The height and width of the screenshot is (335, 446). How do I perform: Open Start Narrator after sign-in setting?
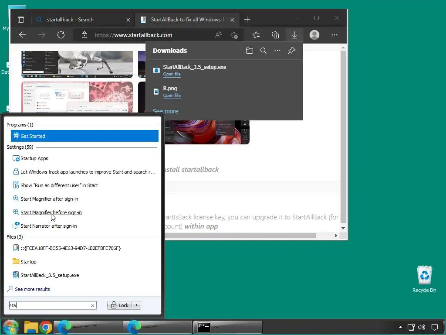click(x=84, y=226)
